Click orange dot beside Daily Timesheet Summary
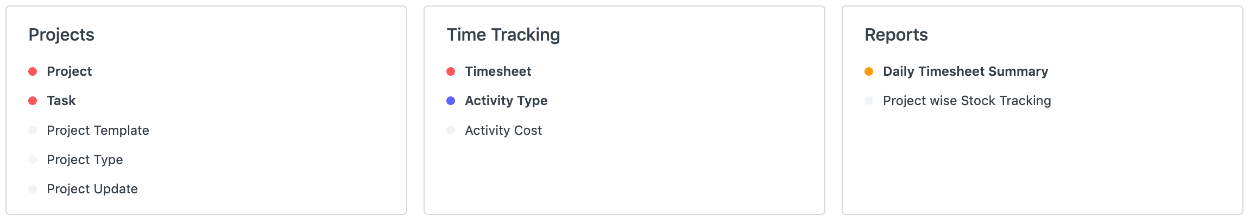The height and width of the screenshot is (222, 1250). tap(869, 71)
